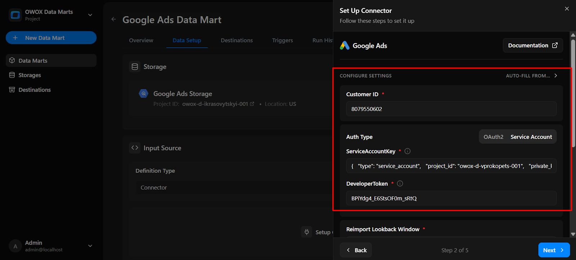Click the New Data Mart button
576x260 pixels.
(51, 38)
